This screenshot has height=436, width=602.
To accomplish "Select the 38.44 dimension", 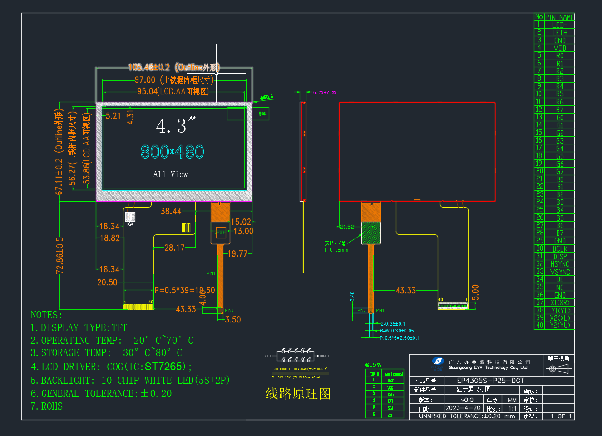I will pos(171,211).
